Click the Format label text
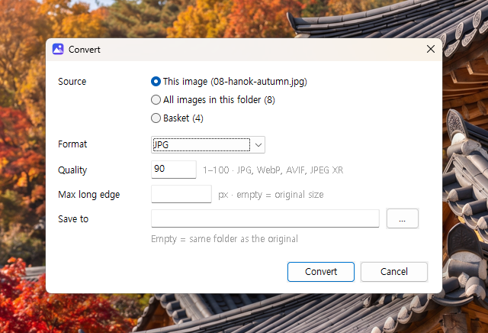The height and width of the screenshot is (333, 488). [72, 144]
